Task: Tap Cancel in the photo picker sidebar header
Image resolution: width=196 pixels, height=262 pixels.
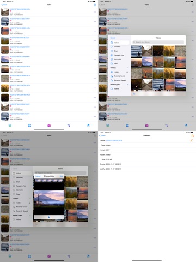Action: (x=113, y=38)
